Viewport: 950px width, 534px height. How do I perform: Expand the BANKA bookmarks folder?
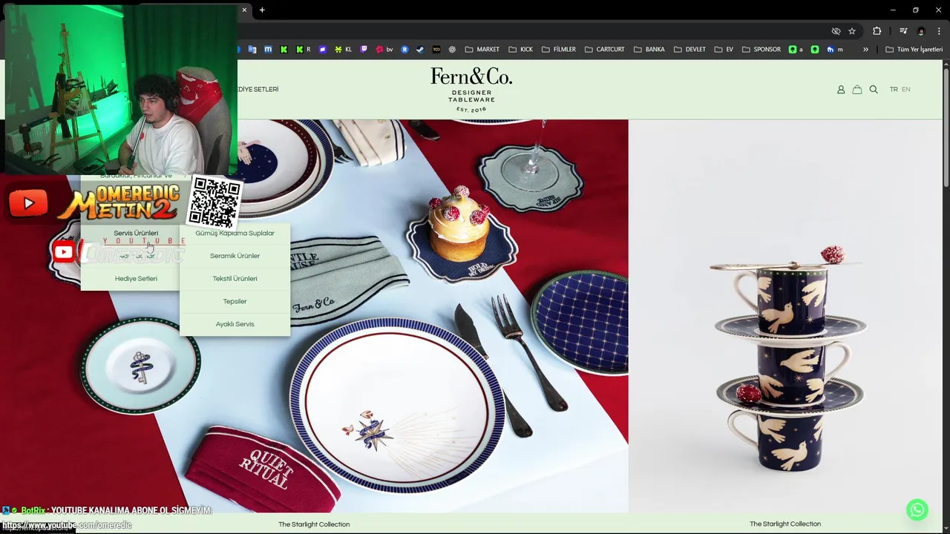tap(649, 50)
